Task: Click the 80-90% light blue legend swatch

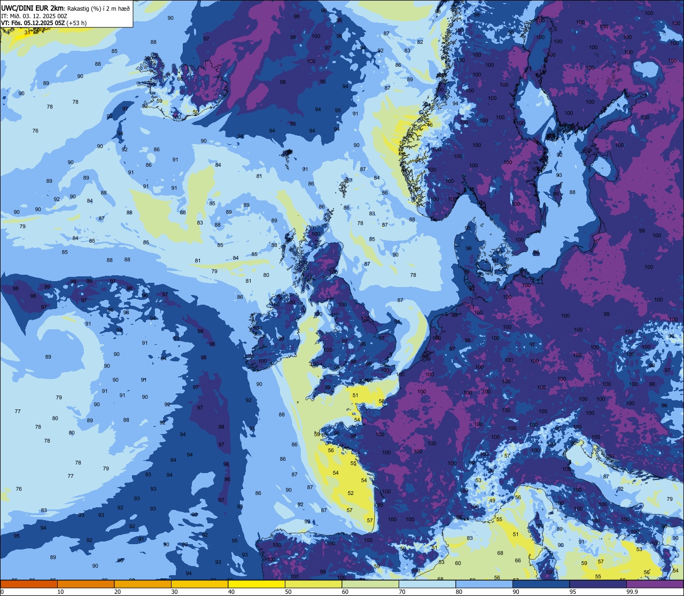Action: pos(484,584)
